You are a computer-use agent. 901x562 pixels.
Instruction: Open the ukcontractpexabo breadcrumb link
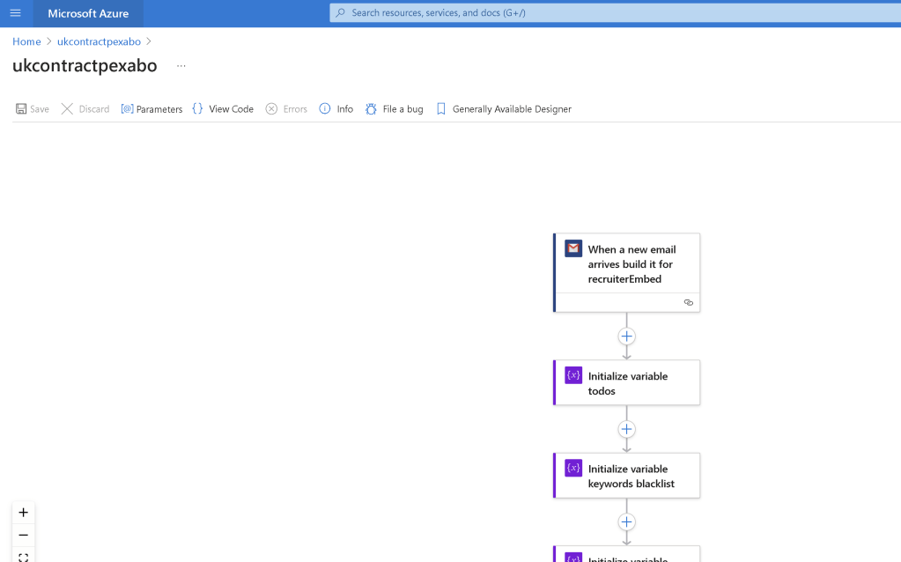[x=99, y=41]
